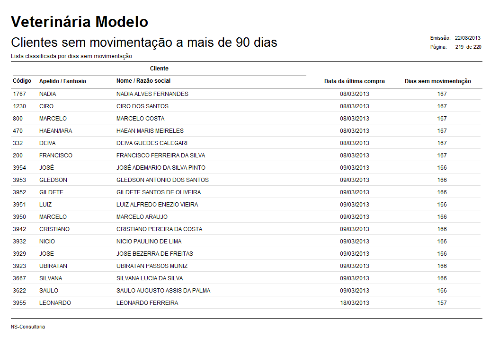Select GILDETE SANTOS DE OLIVEIRA entry
Screen dimensions: 499x337
158,192
